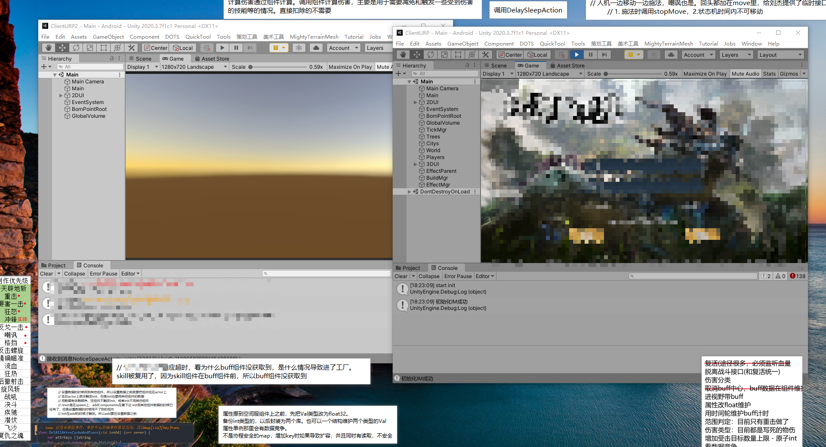The width and height of the screenshot is (826, 447).
Task: Open cloud services in ClientURP2 window
Action: (316, 48)
